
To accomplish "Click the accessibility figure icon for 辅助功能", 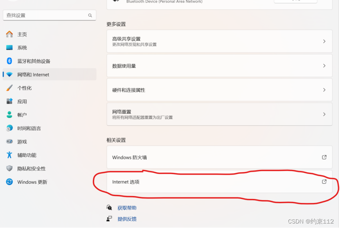I will tap(9, 155).
